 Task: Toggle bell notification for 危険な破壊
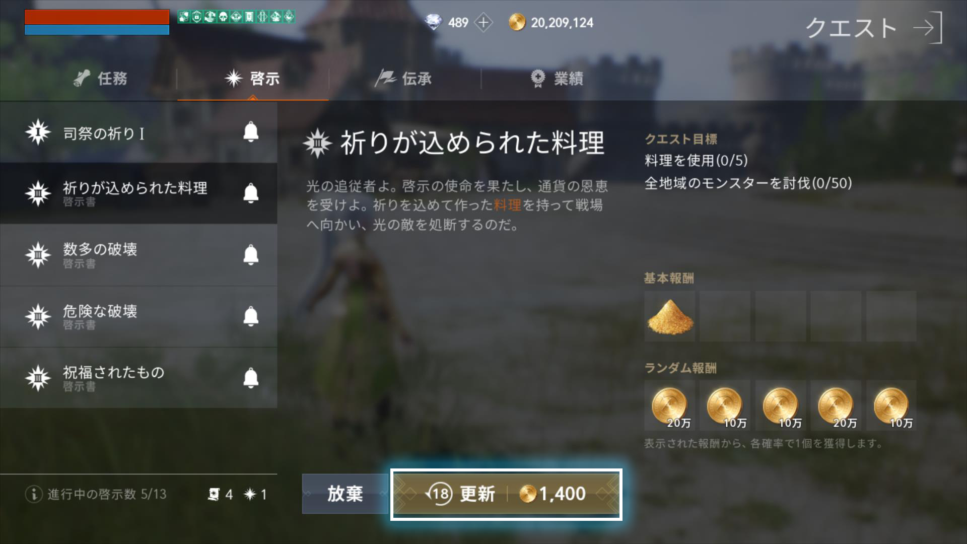[251, 316]
